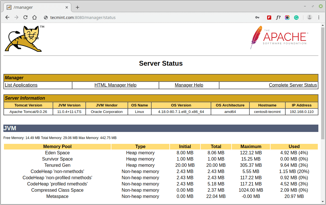Open the Complete Server Status link
The height and width of the screenshot is (205, 326).
click(293, 85)
